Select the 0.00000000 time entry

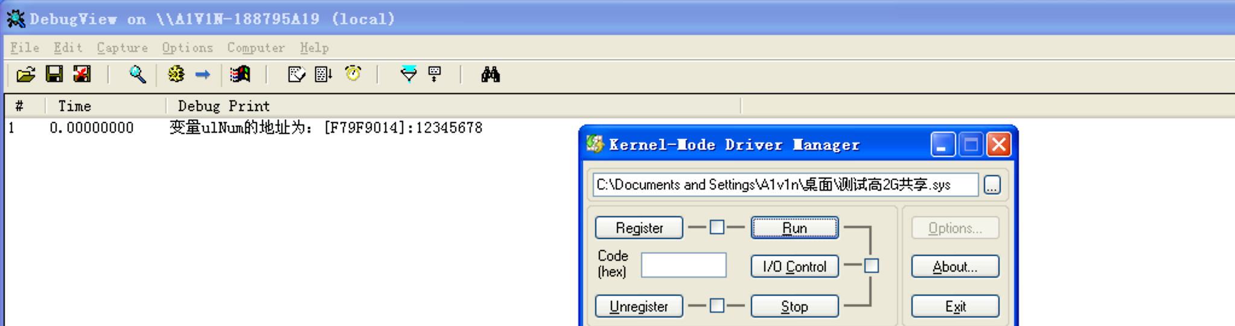coord(91,127)
